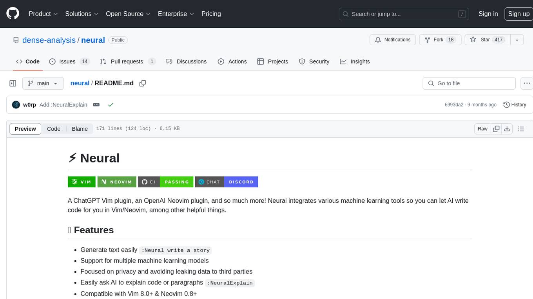Copy raw file contents
The image size is (533, 299).
496,129
